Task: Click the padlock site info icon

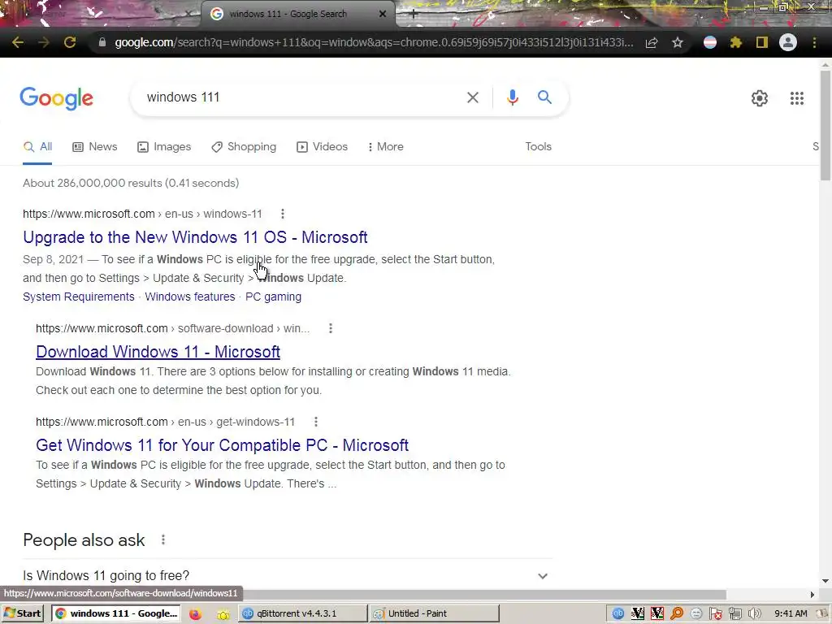Action: (102, 42)
